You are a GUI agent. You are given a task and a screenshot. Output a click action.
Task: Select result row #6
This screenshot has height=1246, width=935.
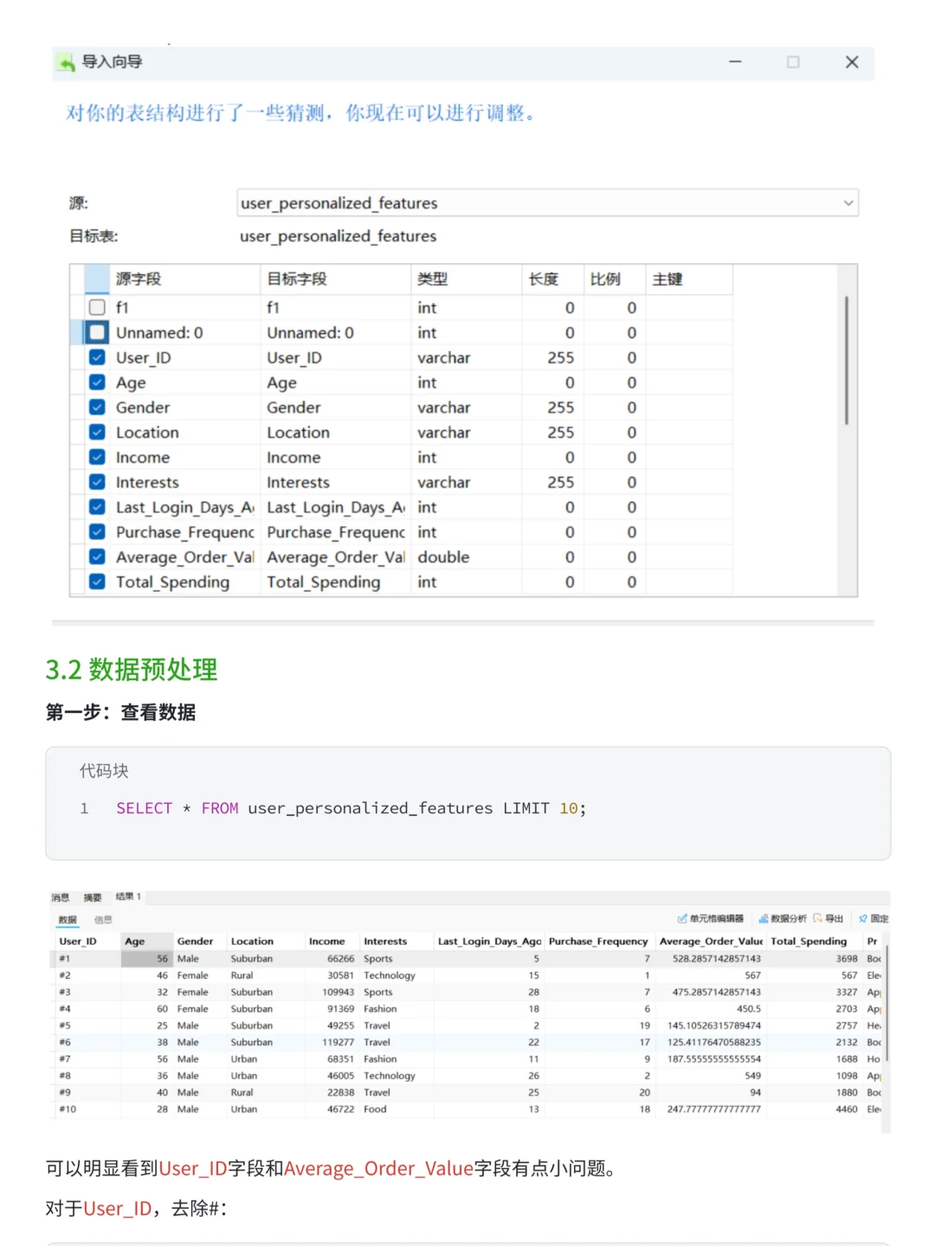pos(467,1043)
